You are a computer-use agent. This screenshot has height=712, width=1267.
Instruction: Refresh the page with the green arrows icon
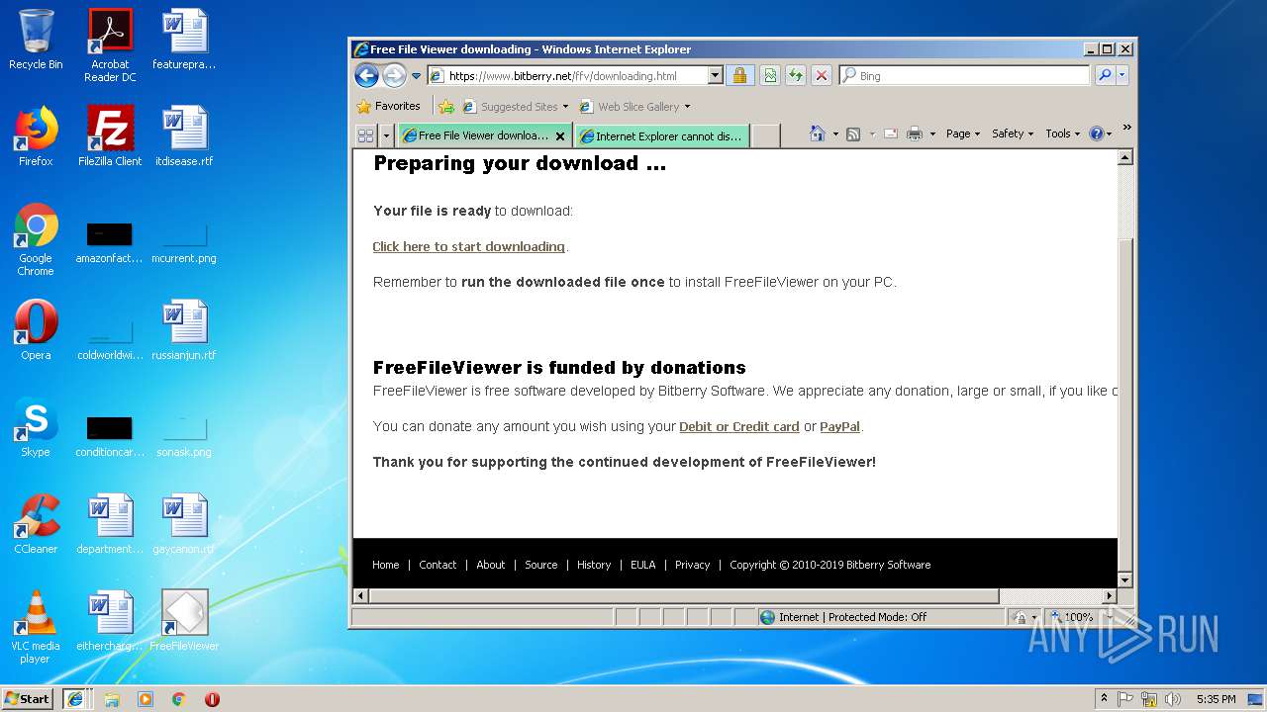pos(795,75)
